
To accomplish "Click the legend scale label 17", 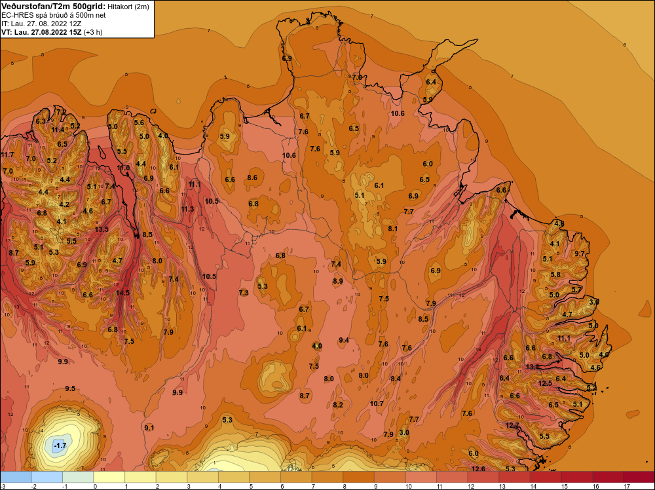I will point(626,487).
